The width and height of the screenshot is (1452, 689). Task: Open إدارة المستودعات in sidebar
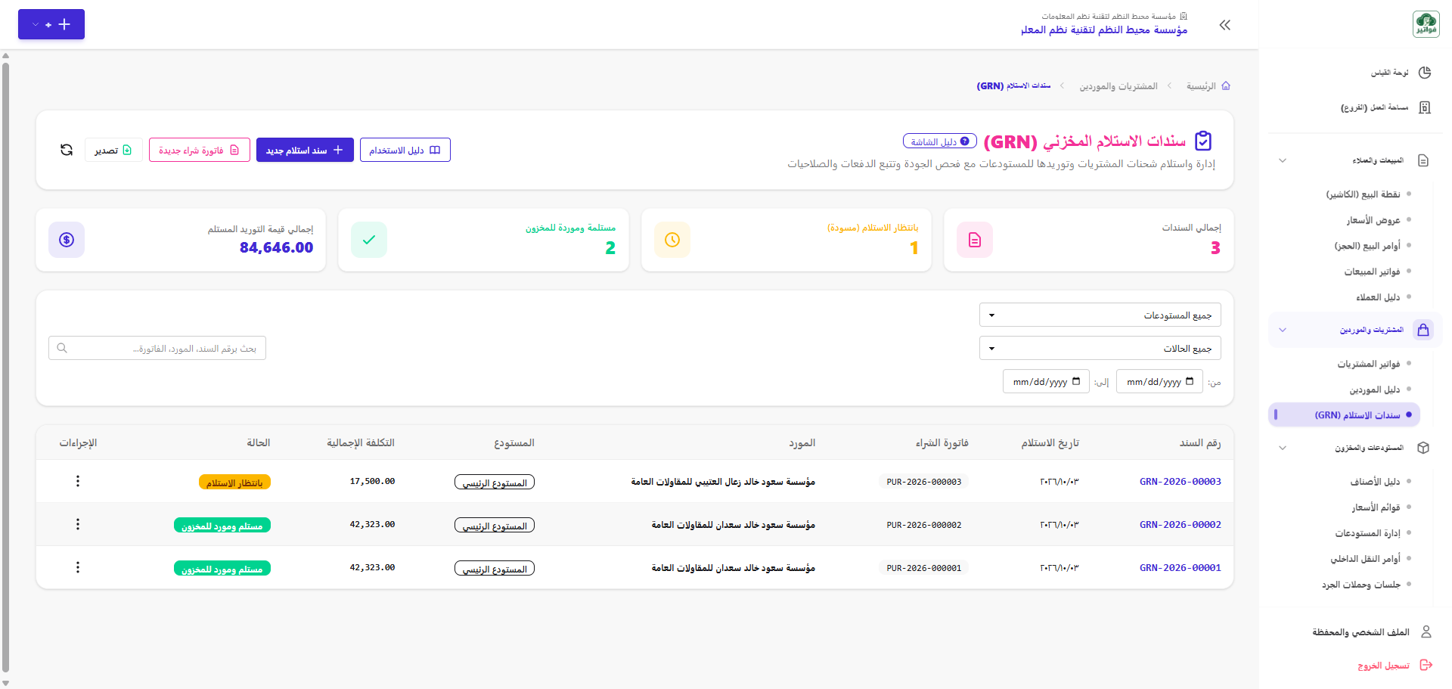[x=1367, y=533]
